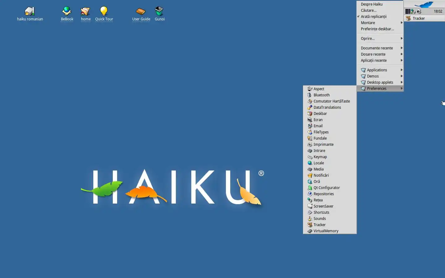The image size is (445, 278).
Task: Click the Montare menu text
Action: click(x=368, y=23)
